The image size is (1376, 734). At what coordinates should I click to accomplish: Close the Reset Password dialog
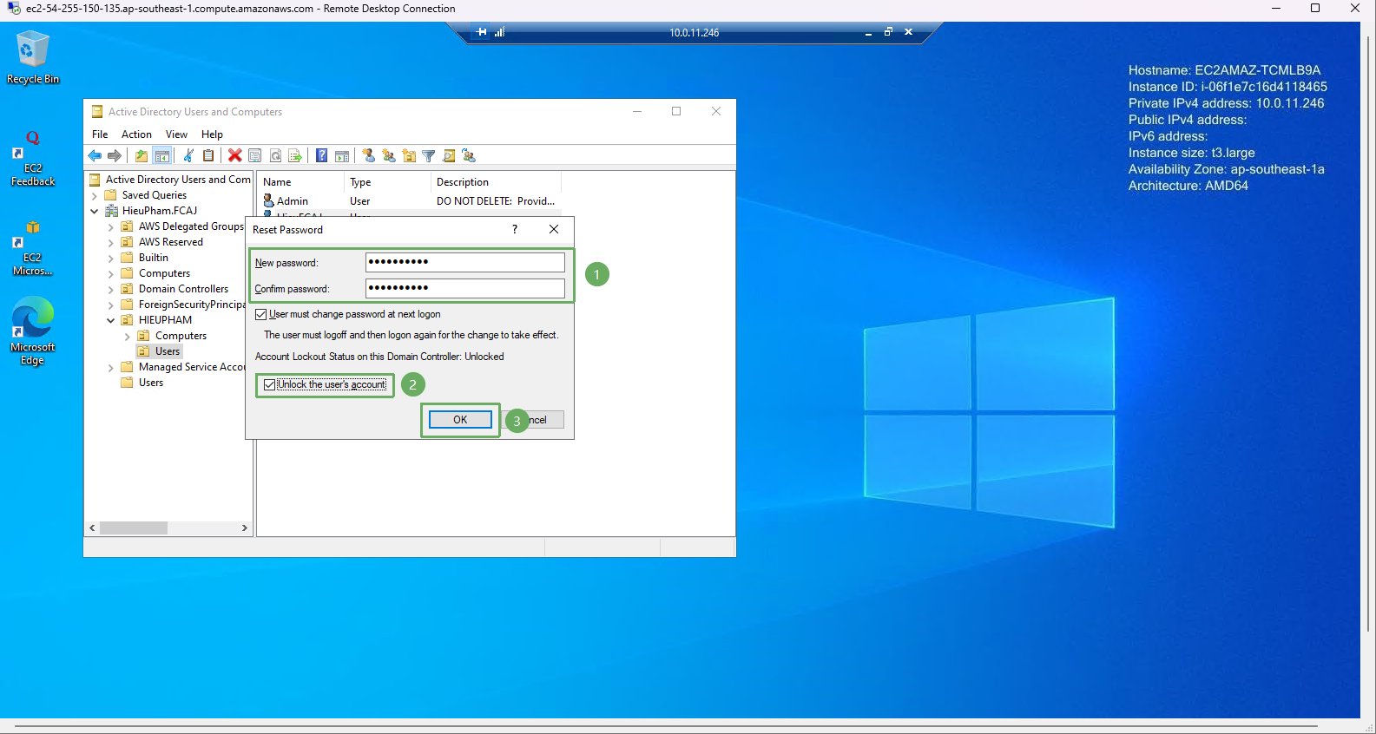pyautogui.click(x=554, y=229)
